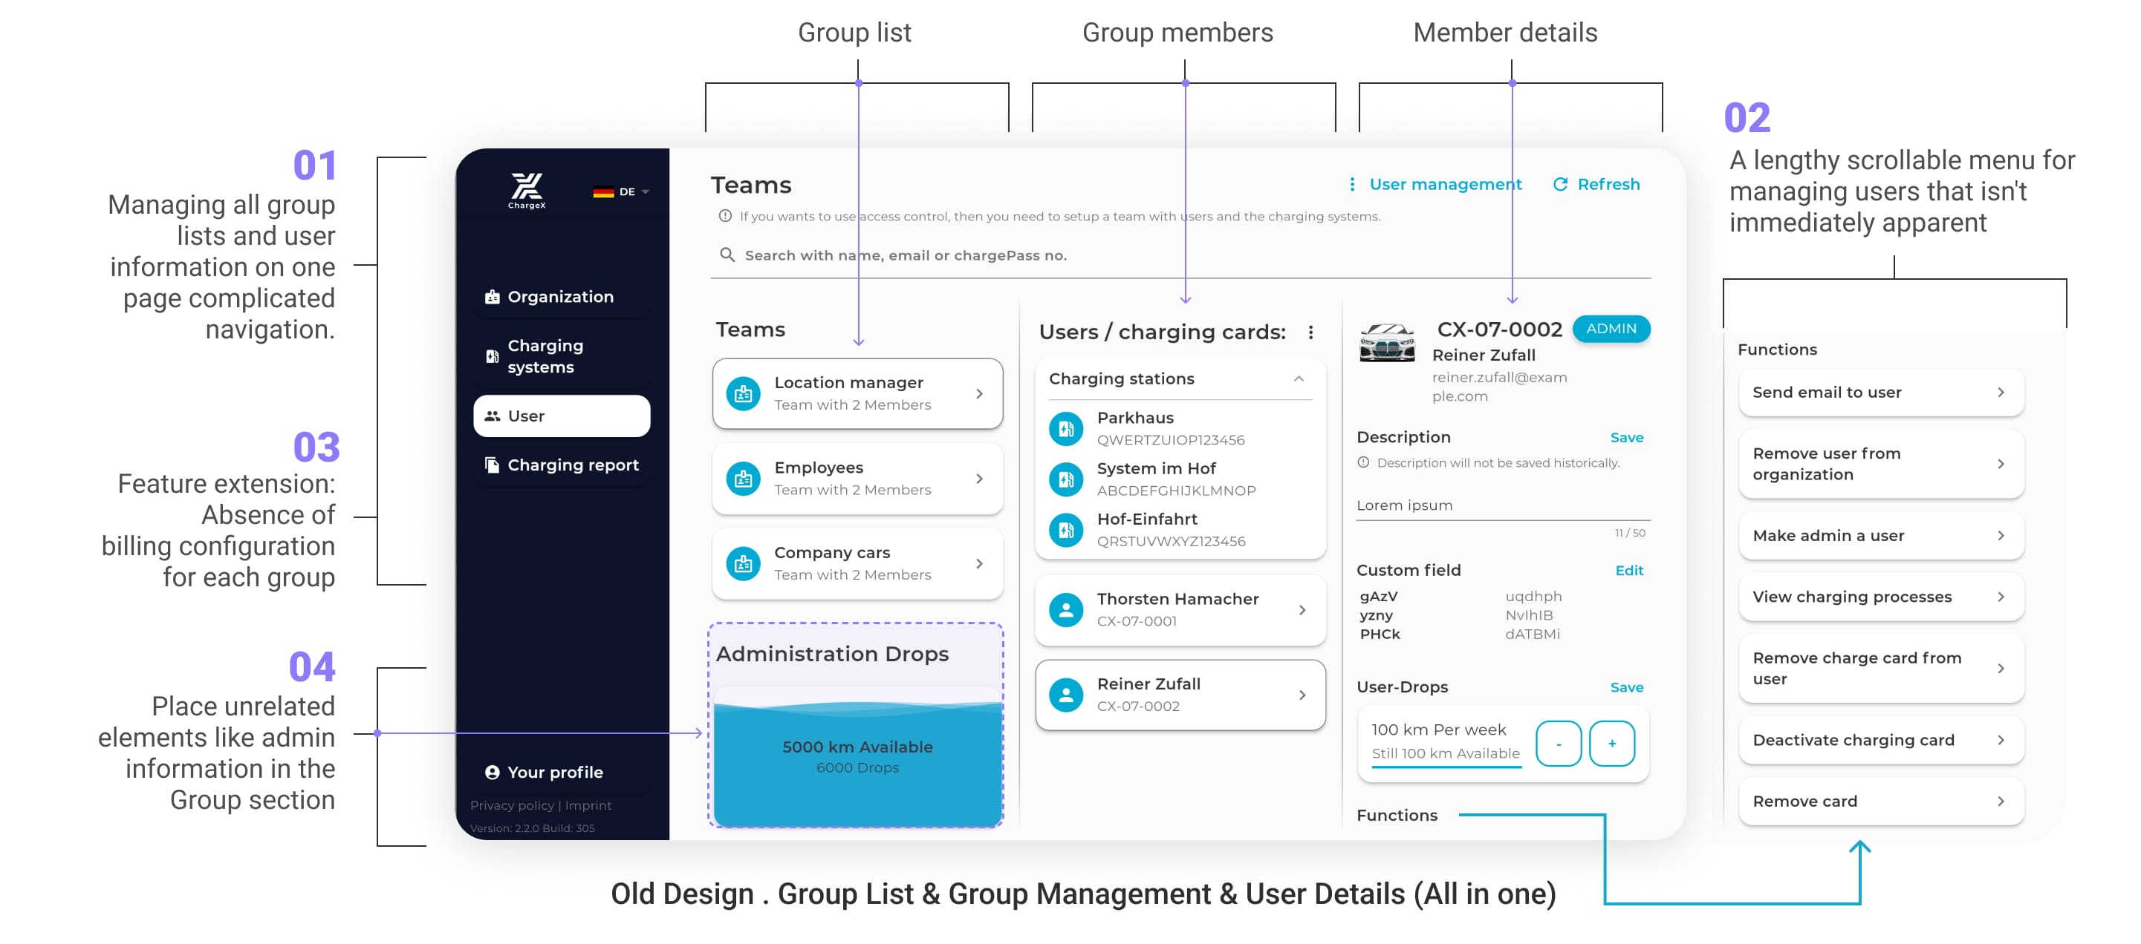Click the Thorsten Hamacher user avatar icon
This screenshot has width=2141, height=944.
click(x=1065, y=610)
